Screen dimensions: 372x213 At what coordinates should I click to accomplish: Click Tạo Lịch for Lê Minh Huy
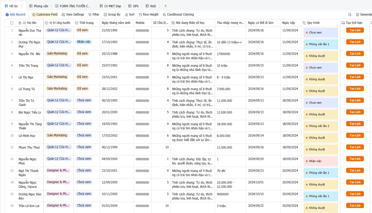point(355,135)
